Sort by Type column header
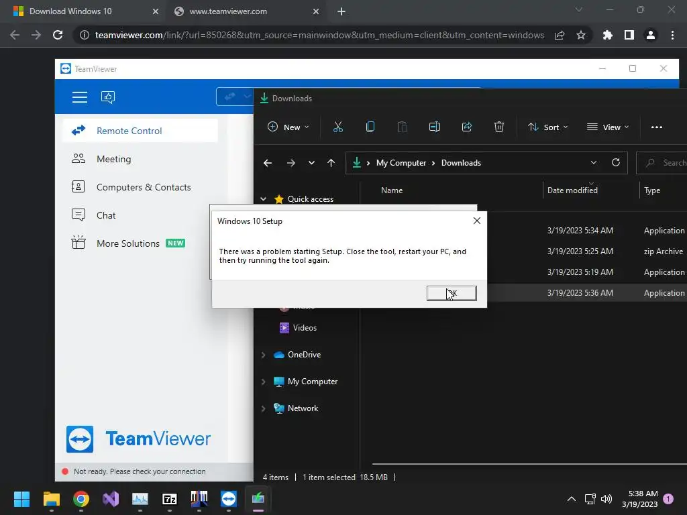This screenshot has width=687, height=515. [652, 190]
